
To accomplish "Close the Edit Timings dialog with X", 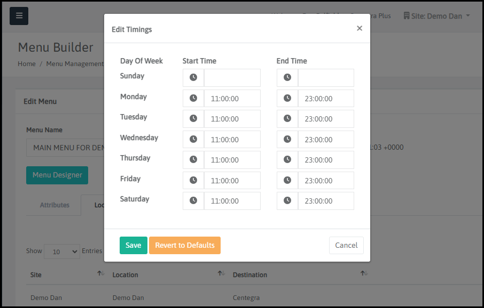I will click(x=360, y=28).
